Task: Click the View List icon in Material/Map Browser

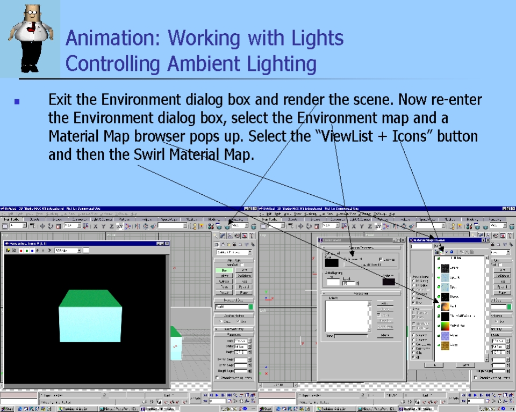Action: click(x=435, y=251)
